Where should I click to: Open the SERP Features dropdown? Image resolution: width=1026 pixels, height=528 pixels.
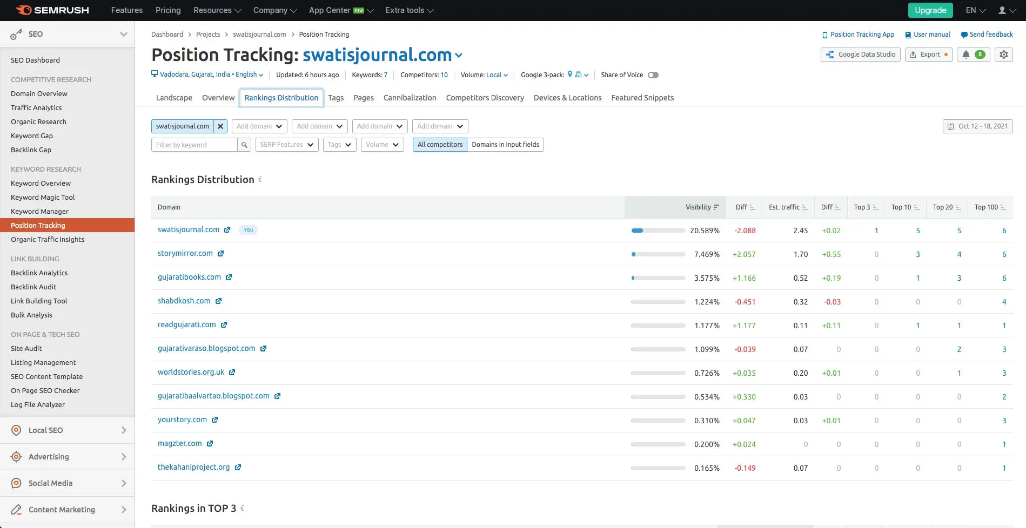coord(287,145)
